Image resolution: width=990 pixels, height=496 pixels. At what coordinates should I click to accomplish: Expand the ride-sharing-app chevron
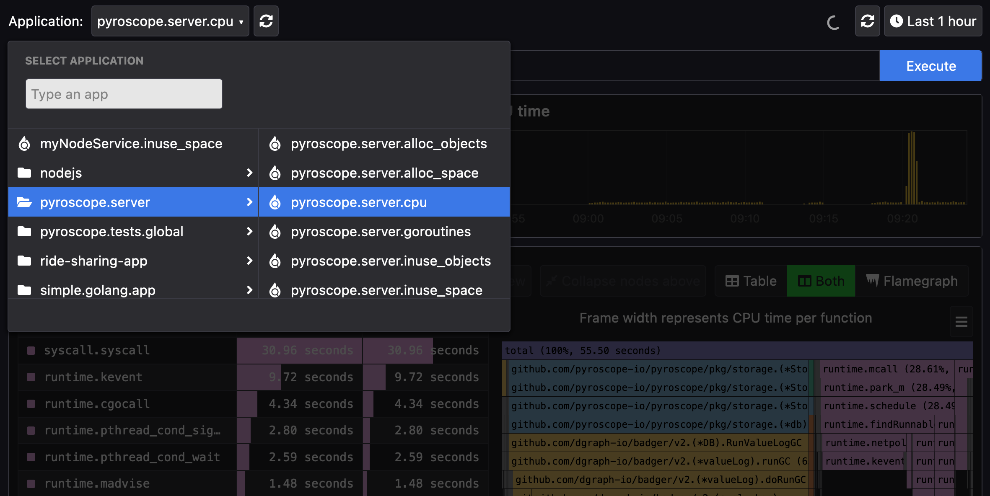249,261
